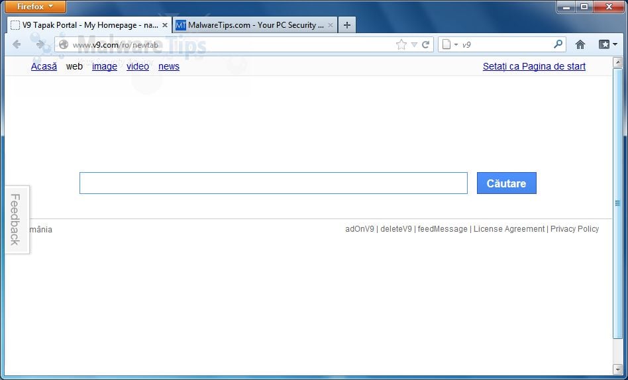Viewport: 628px width, 380px height.
Task: Go back with the back arrow
Action: pyautogui.click(x=17, y=44)
